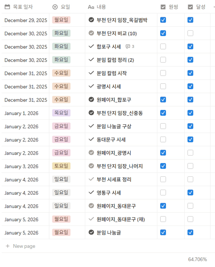The width and height of the screenshot is (215, 267).
Task: Click the status icon of 부천 단지 임장_옥길범박
Action: click(x=91, y=20)
